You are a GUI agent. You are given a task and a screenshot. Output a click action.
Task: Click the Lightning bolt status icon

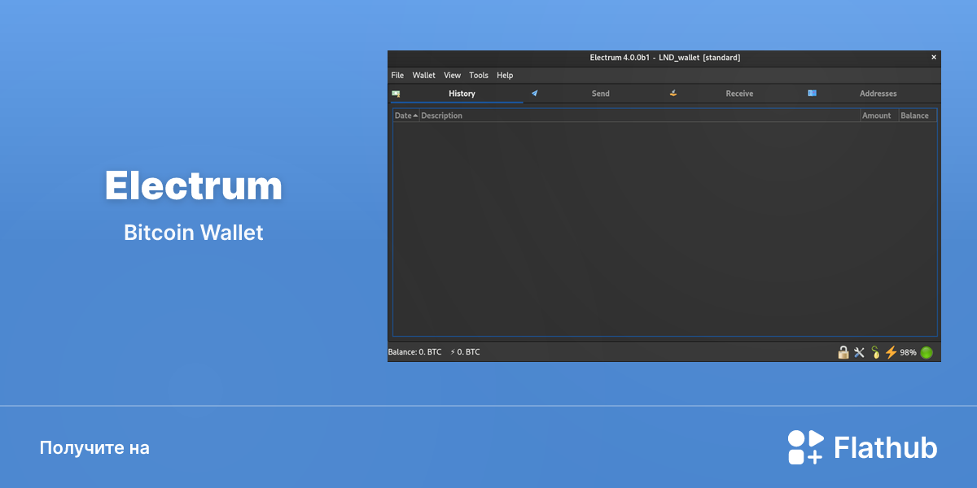coord(891,352)
